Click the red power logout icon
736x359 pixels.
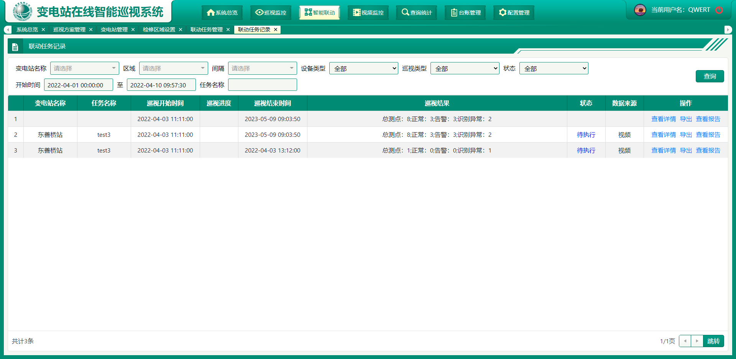719,10
